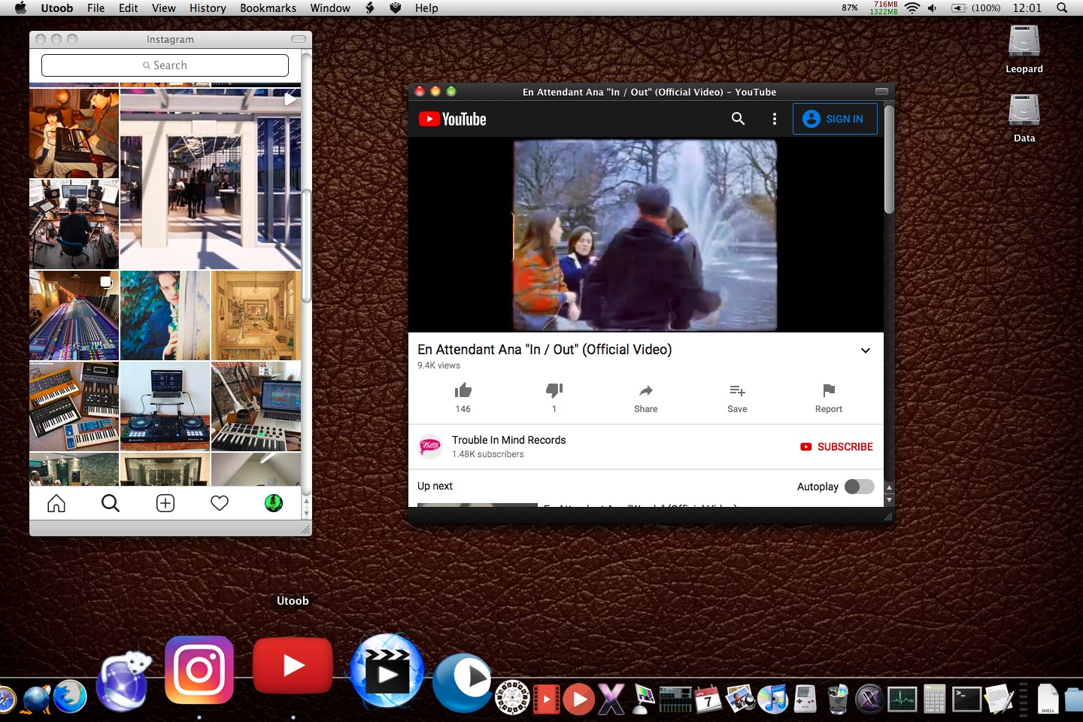Launch Terminal from the Dock
Screen dimensions: 1083x722
point(966,699)
